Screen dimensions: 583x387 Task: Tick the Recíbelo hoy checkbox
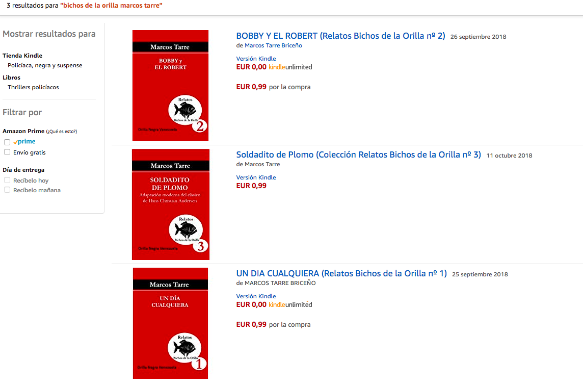pyautogui.click(x=7, y=180)
